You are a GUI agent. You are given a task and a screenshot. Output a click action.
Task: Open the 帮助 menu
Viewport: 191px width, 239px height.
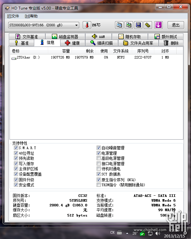(x=31, y=16)
